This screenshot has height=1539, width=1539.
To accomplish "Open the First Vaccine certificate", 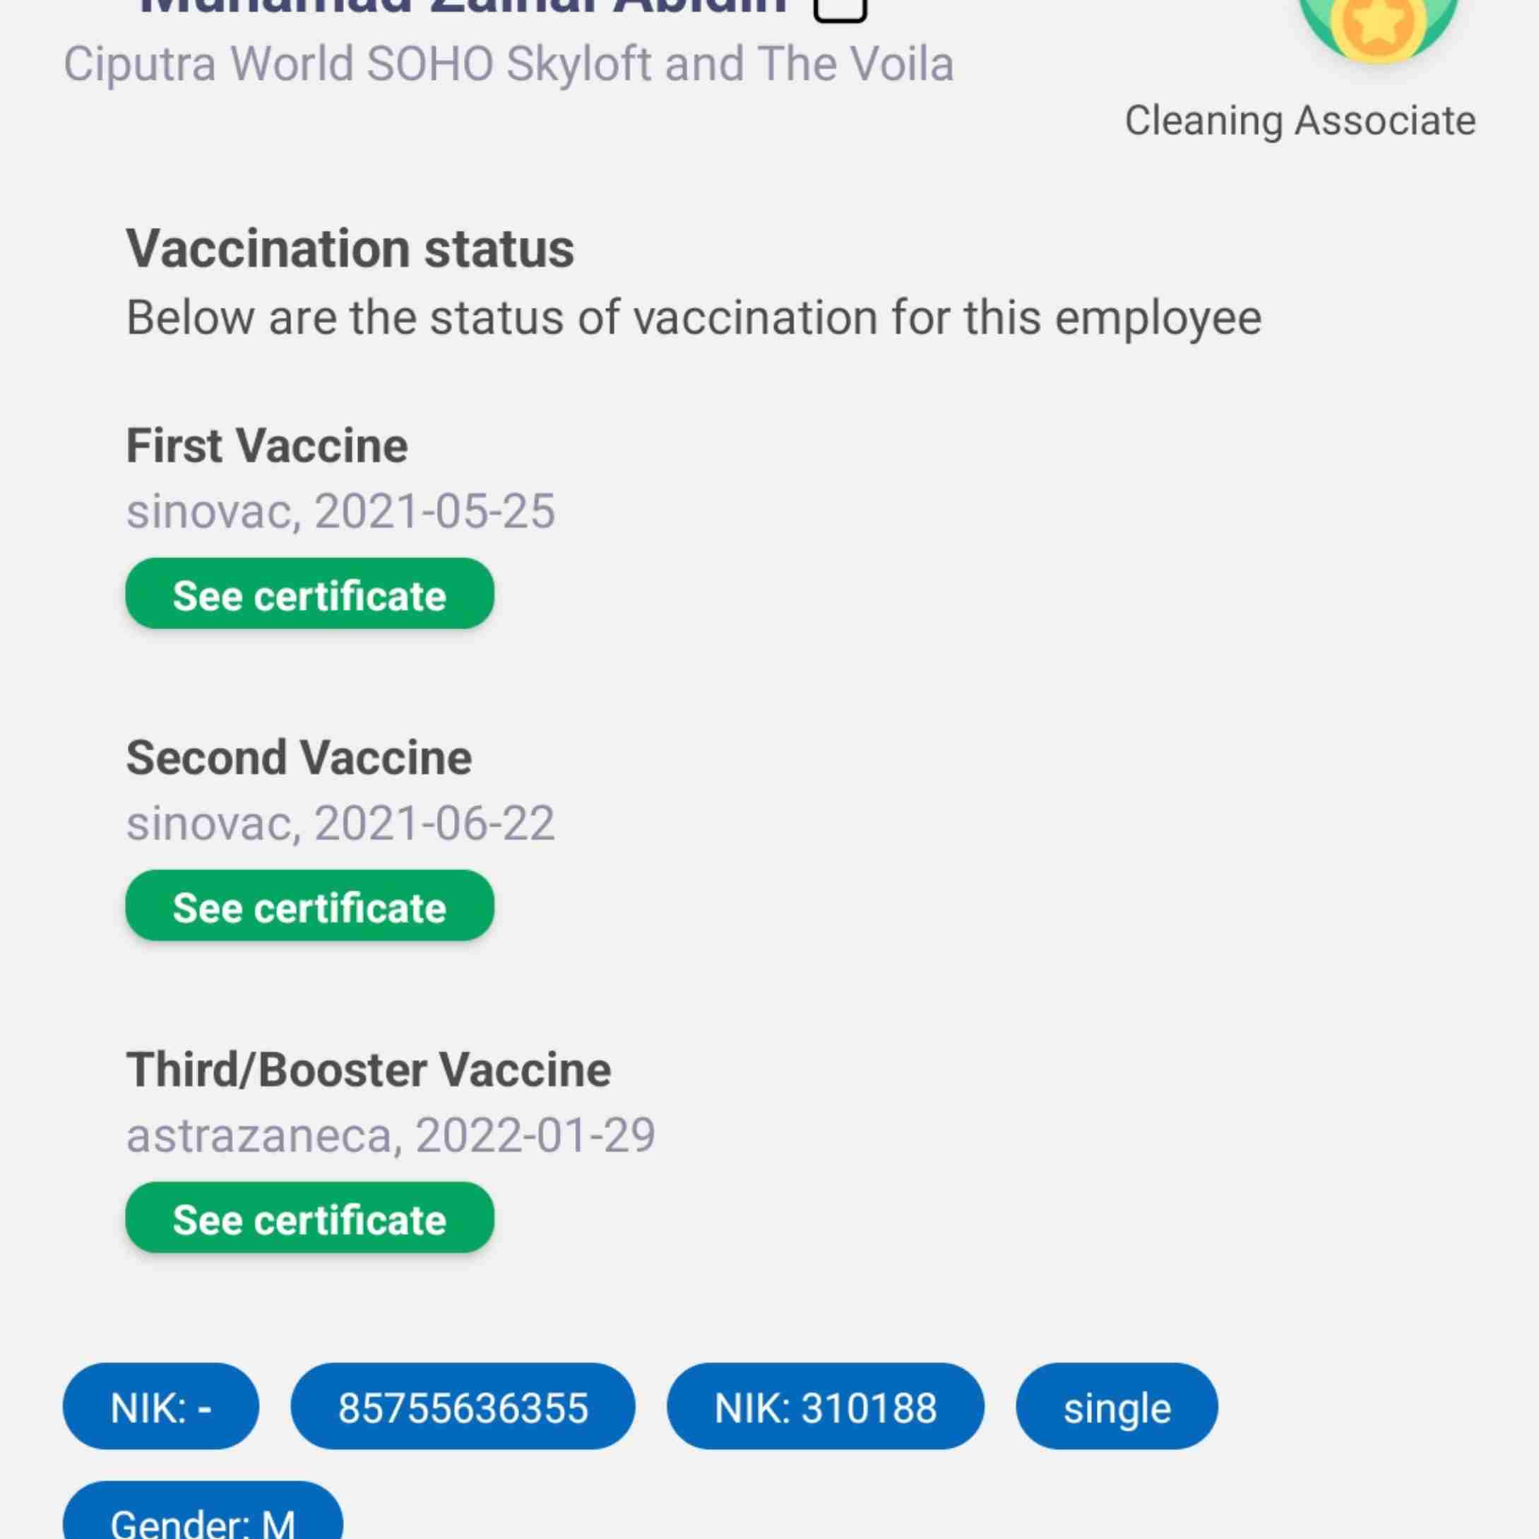I will point(309,593).
